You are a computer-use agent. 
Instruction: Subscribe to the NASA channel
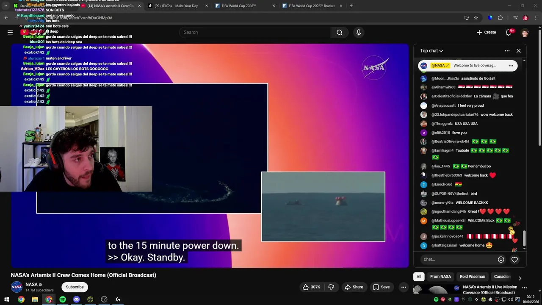(x=75, y=287)
